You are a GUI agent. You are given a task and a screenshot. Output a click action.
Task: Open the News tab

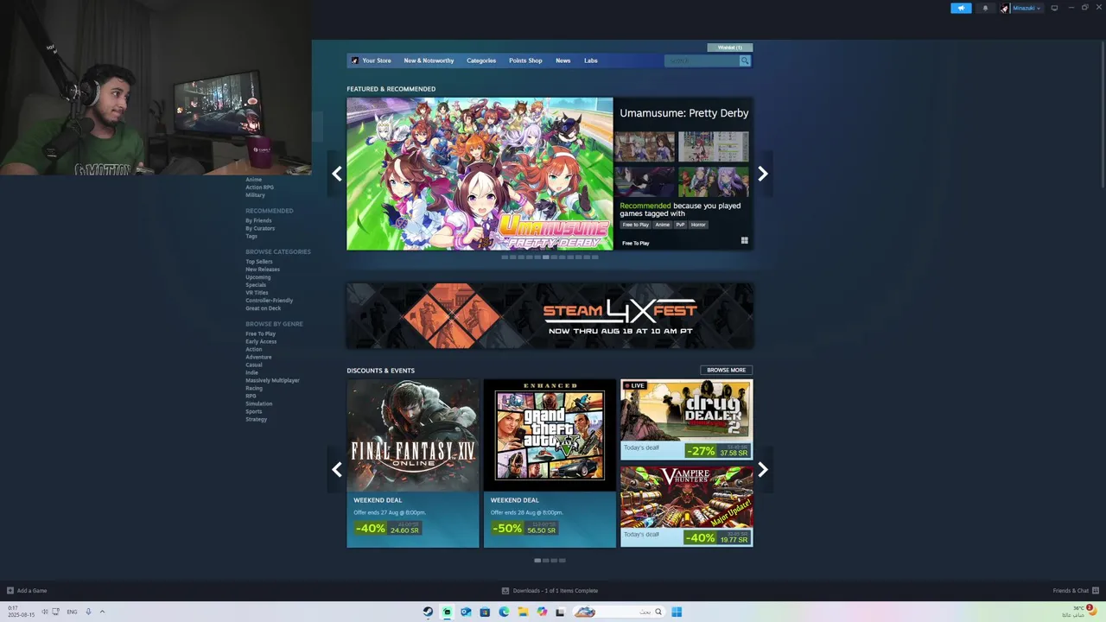[x=563, y=60]
